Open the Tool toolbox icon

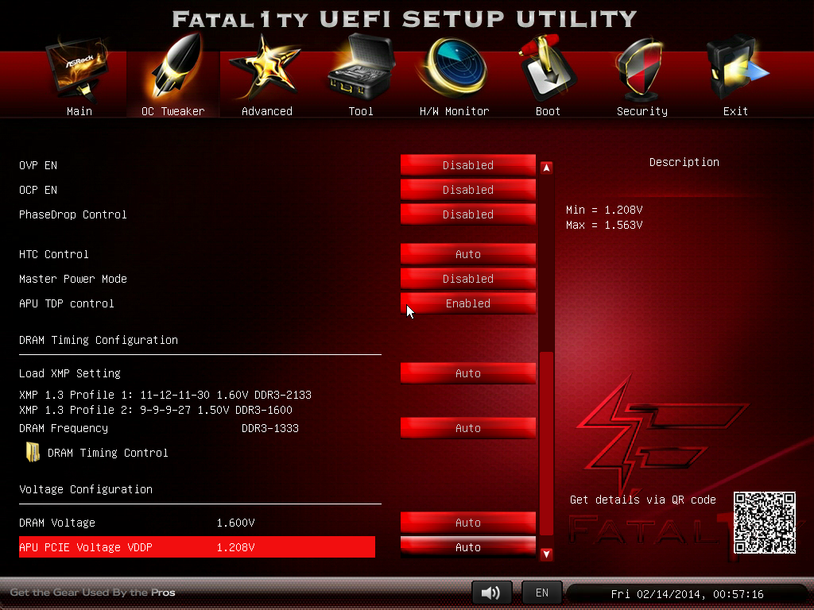tap(360, 68)
